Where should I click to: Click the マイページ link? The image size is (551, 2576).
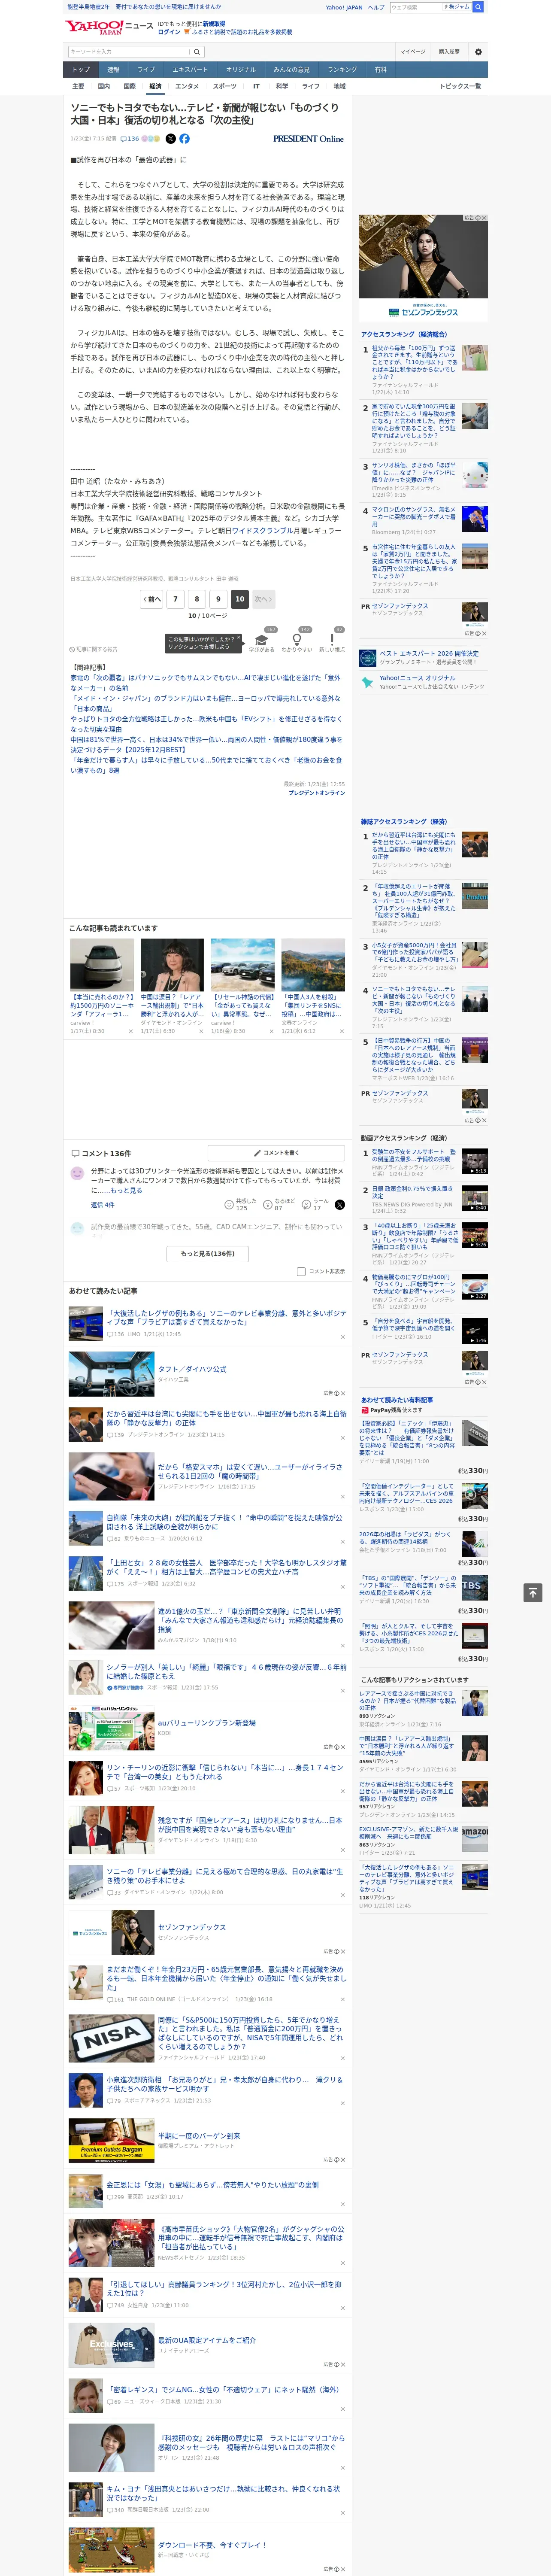coord(413,51)
